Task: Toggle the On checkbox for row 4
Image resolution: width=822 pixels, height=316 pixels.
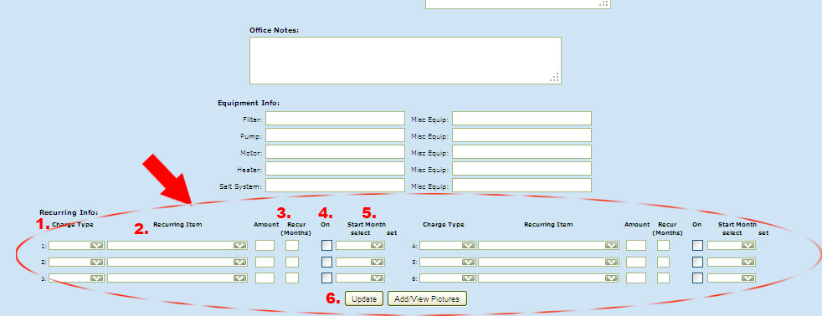Action: coord(697,246)
